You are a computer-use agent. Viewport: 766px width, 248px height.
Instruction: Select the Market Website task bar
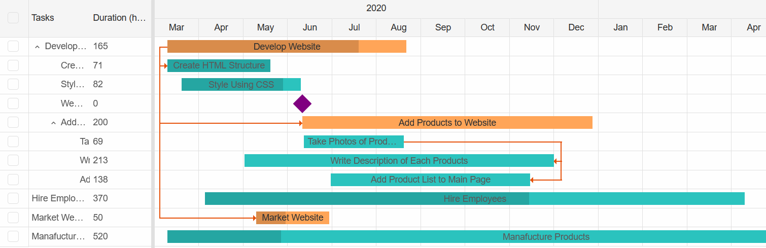[293, 218]
